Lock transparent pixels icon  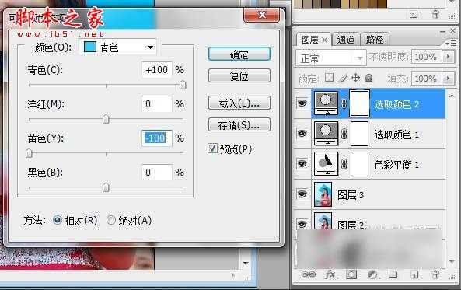coord(329,78)
